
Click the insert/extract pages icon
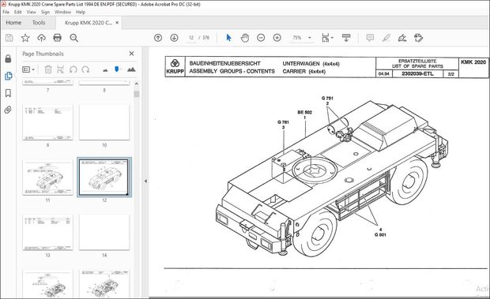60,69
